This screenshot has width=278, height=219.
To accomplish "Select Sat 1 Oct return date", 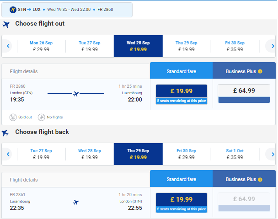I will tap(234, 154).
